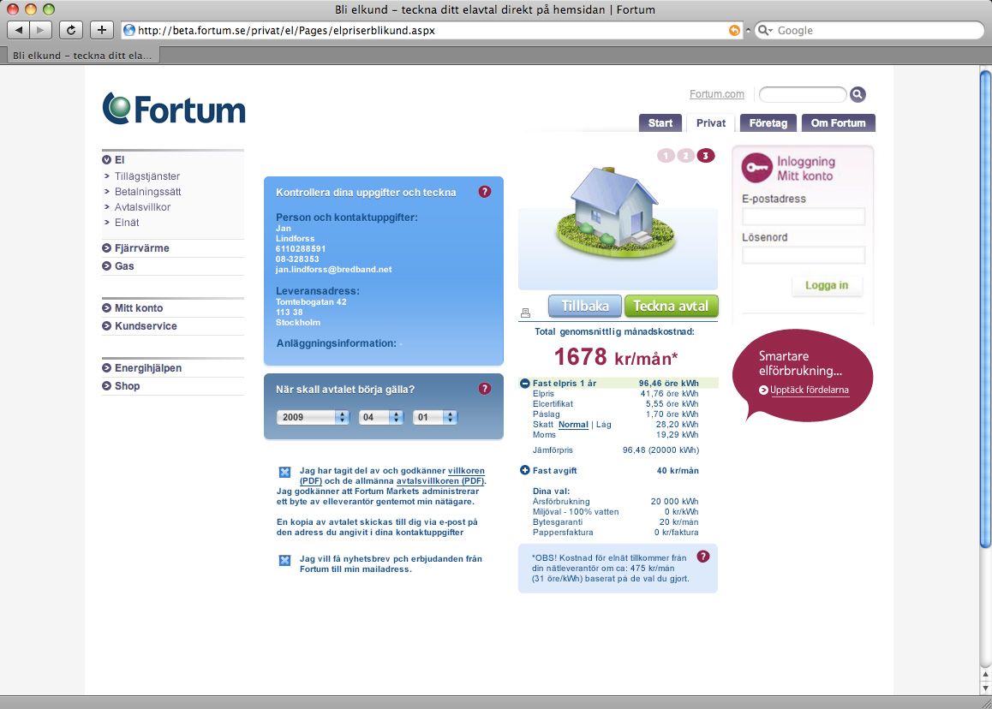The width and height of the screenshot is (992, 709).
Task: Click into the Lösenord field
Action: point(803,255)
